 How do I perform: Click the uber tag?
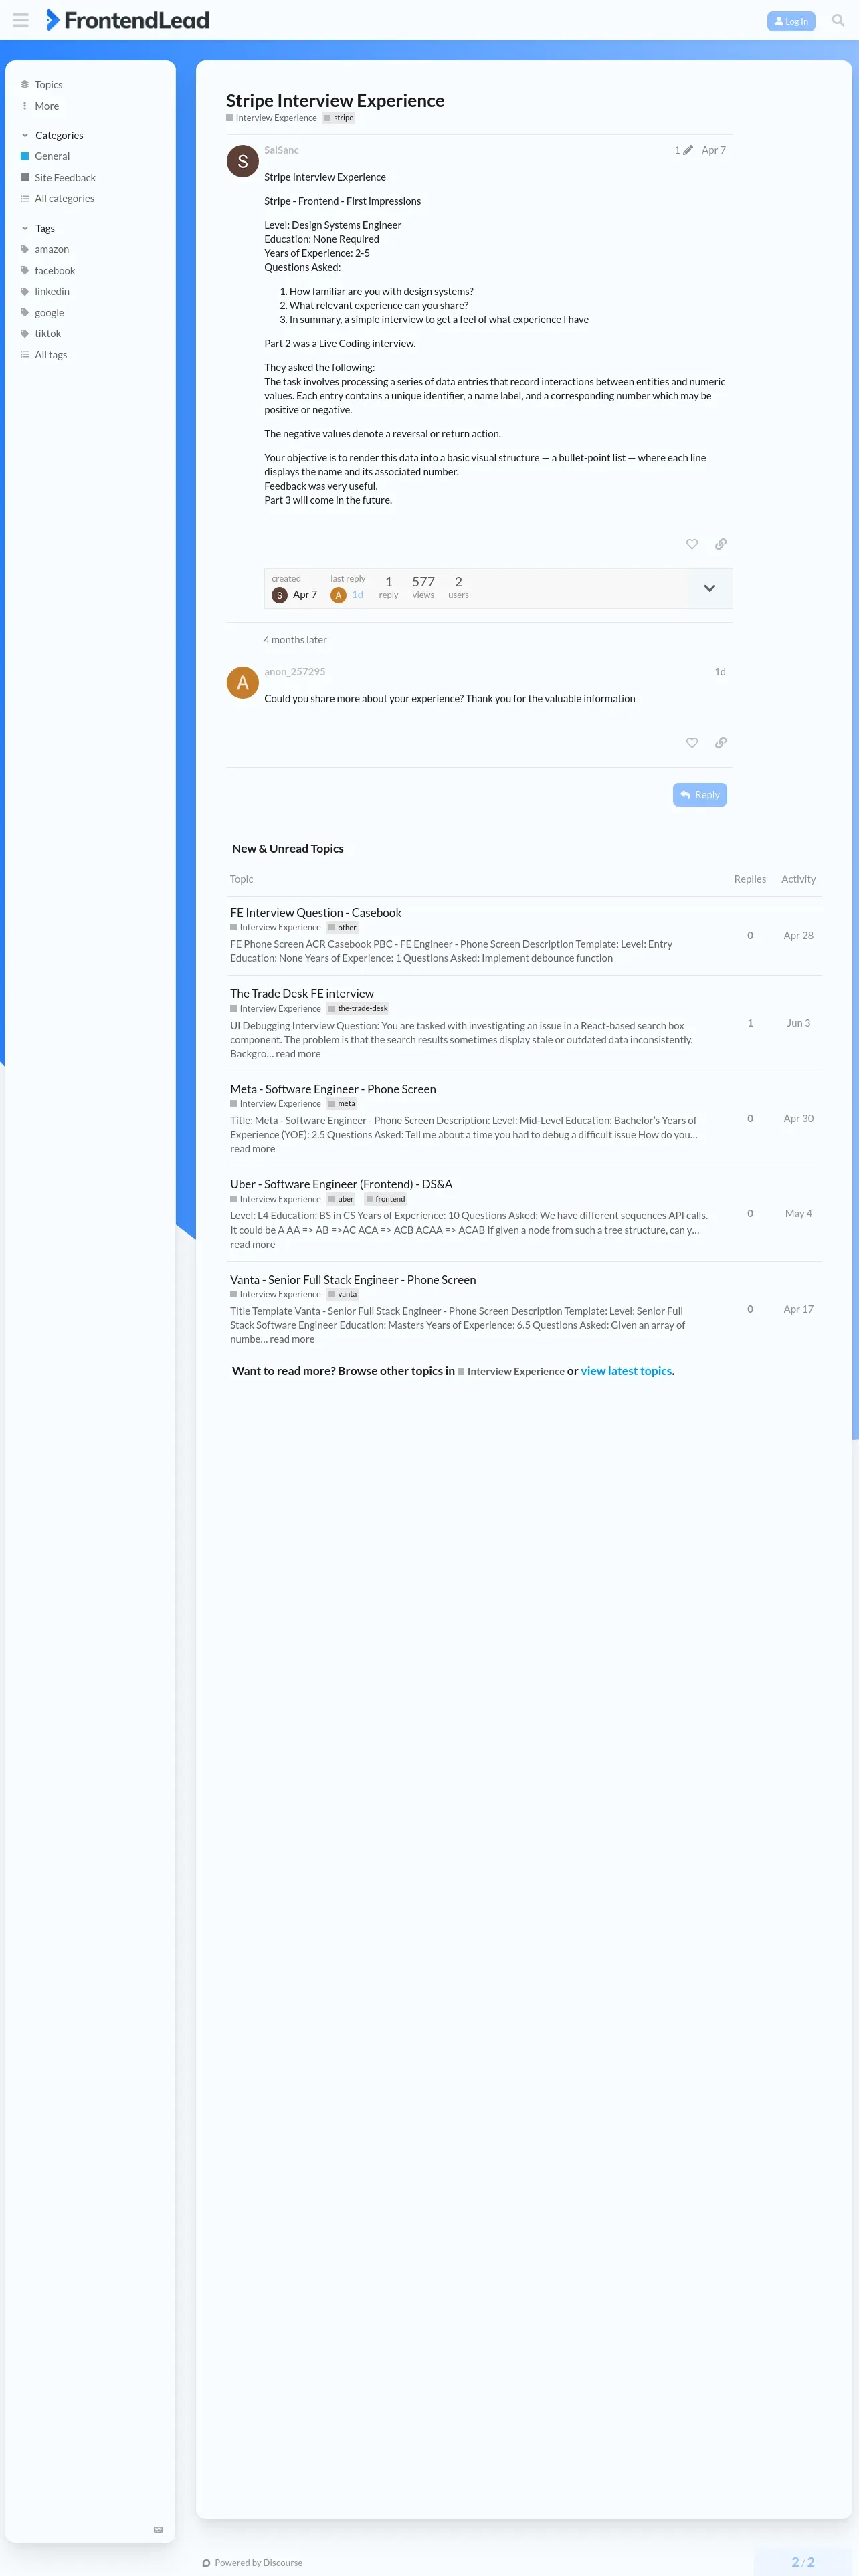pyautogui.click(x=341, y=1199)
